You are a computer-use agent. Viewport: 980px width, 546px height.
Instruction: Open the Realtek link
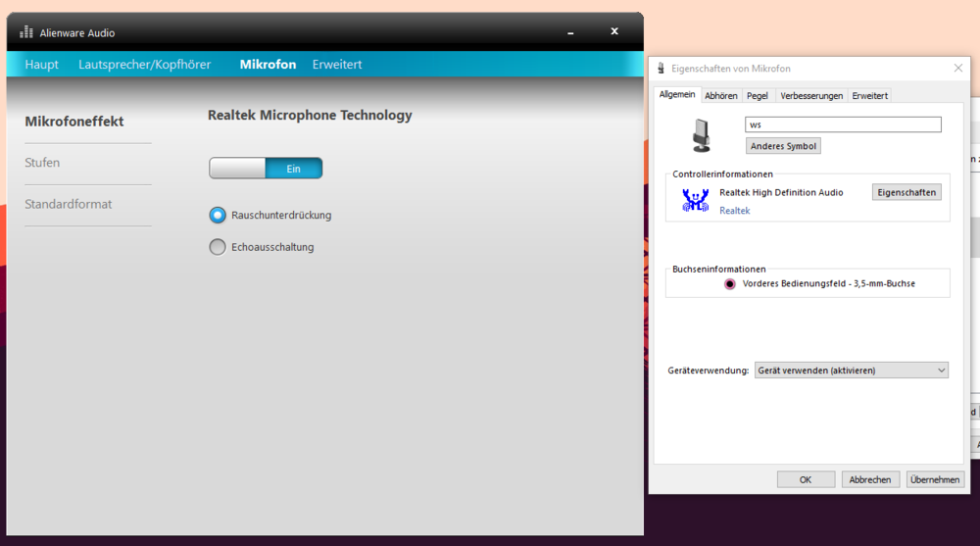click(x=734, y=211)
